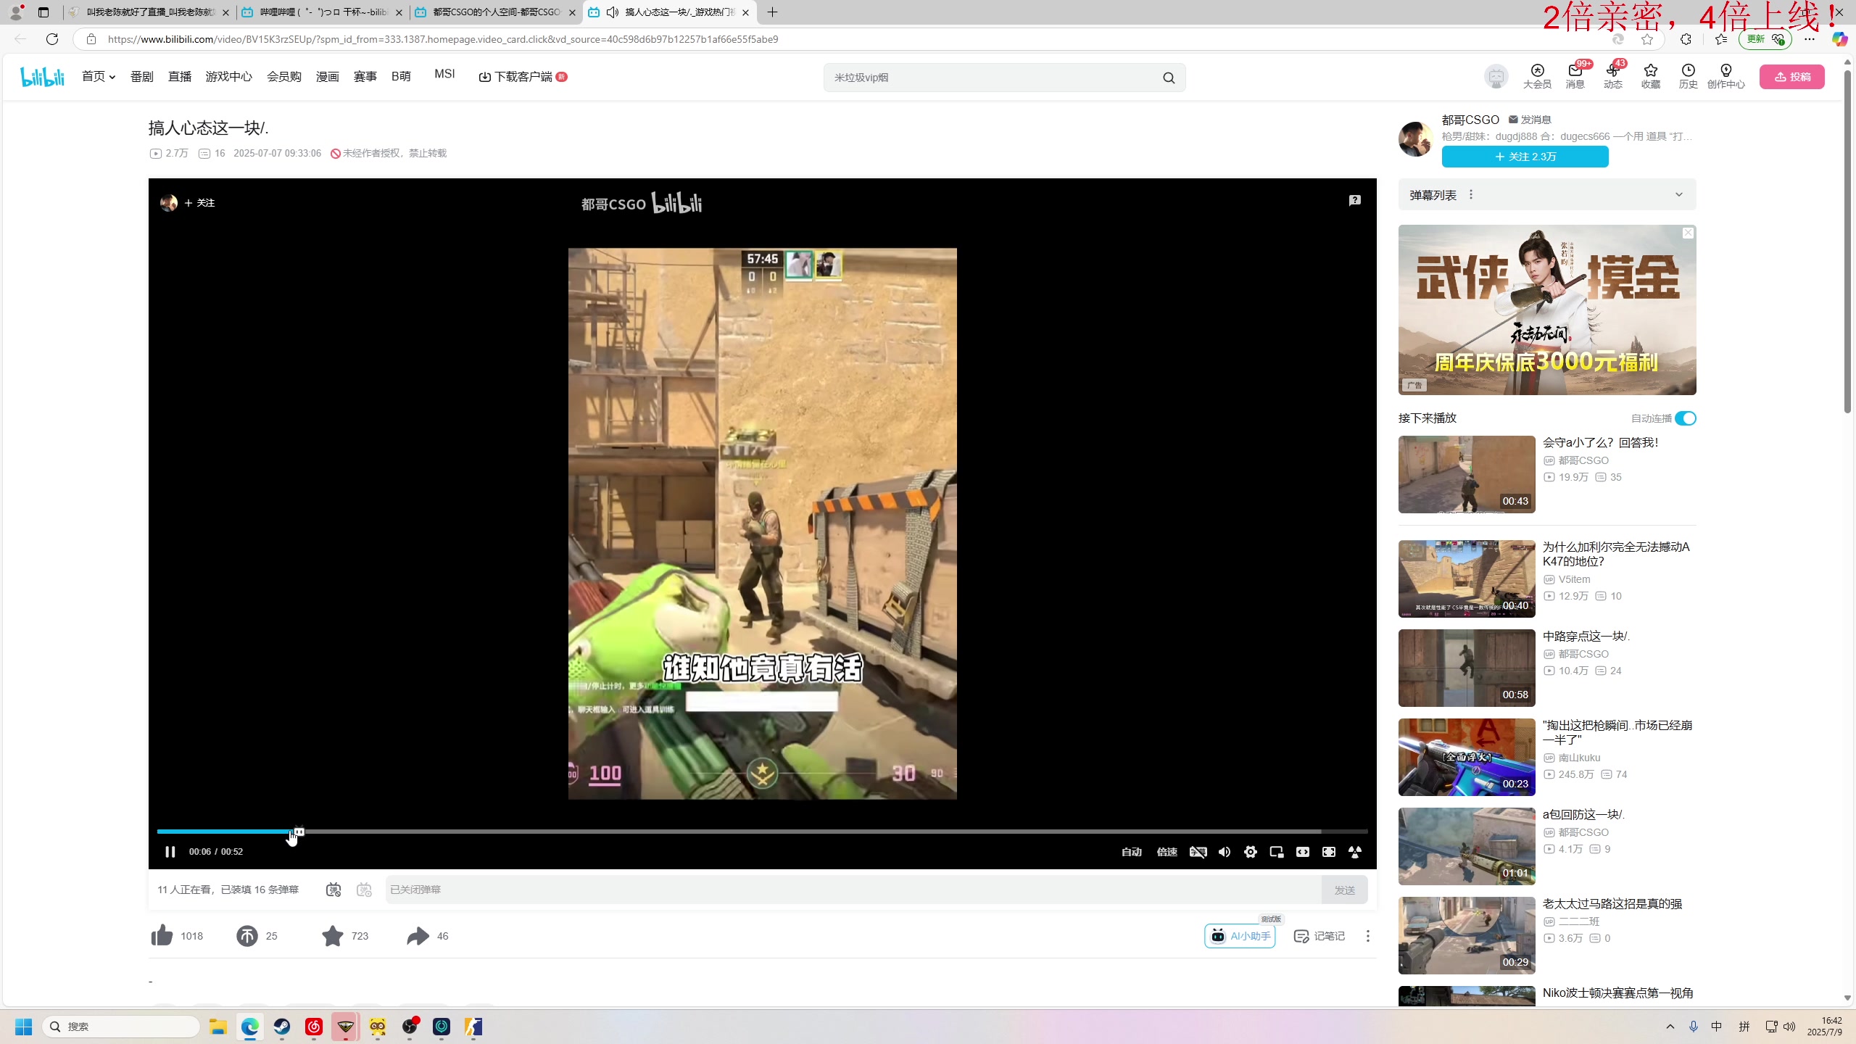The image size is (1856, 1044).
Task: Open 收藏 favorites icon
Action: (x=1651, y=76)
